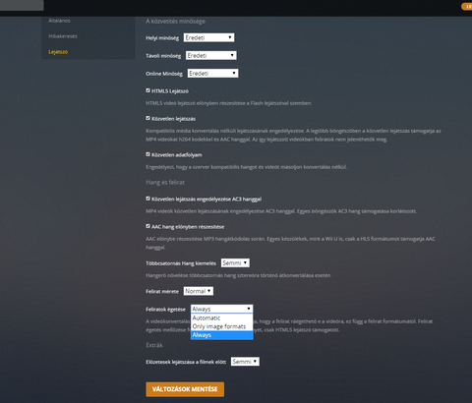Choose the Only image formats option
Image resolution: width=472 pixels, height=403 pixels.
coord(222,326)
